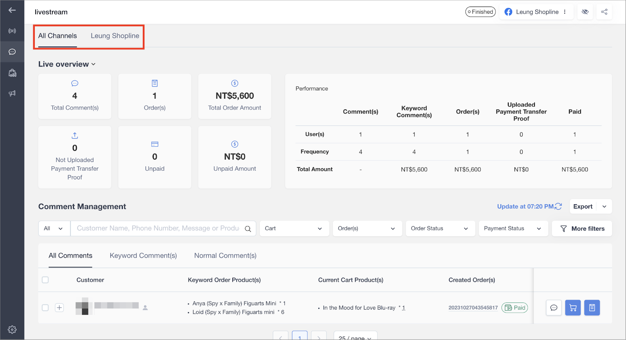Open the comment reply icon button
Screen dimensions: 626x340
coord(554,308)
